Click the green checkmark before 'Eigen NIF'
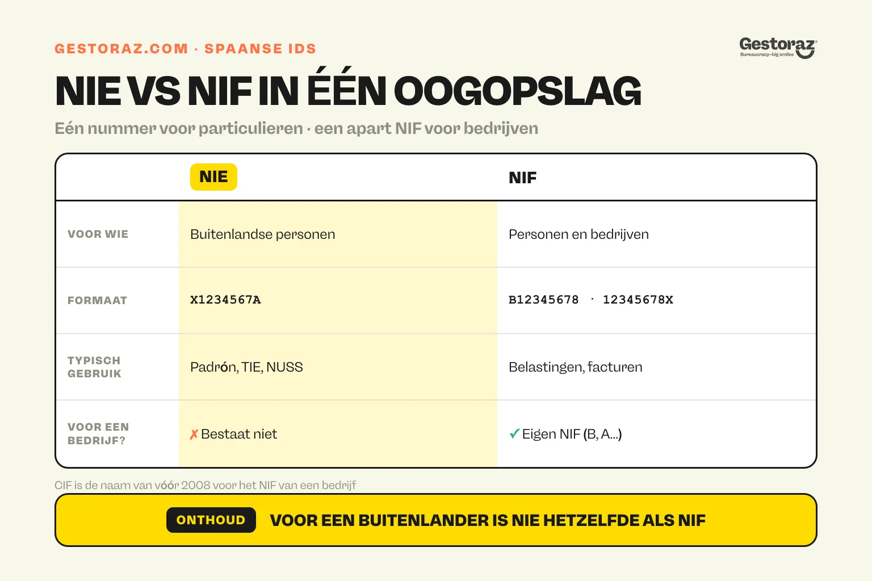Image resolution: width=872 pixels, height=581 pixels. (x=514, y=434)
